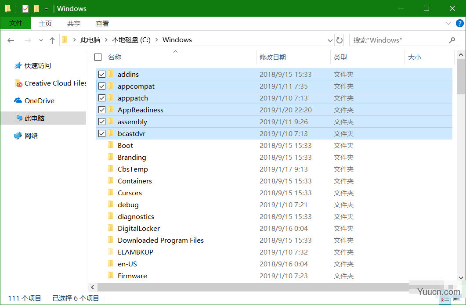The image size is (466, 305).
Task: Click the CbsTemp folder icon
Action: [111, 169]
